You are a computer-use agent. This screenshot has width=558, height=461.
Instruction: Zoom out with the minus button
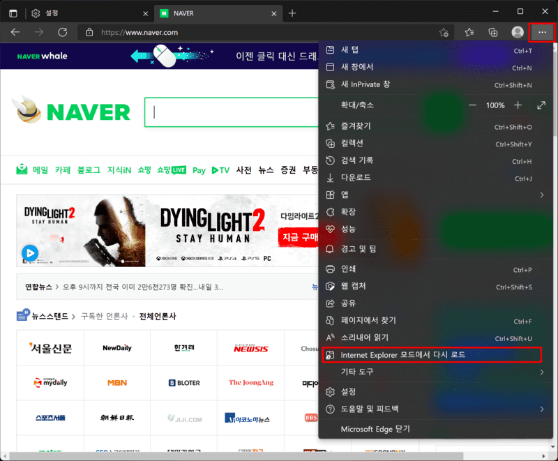tap(472, 105)
